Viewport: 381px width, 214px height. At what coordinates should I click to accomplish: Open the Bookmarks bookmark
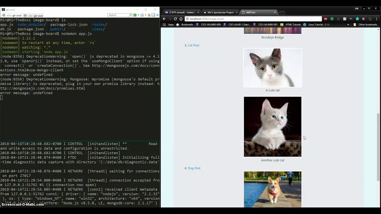(185, 25)
